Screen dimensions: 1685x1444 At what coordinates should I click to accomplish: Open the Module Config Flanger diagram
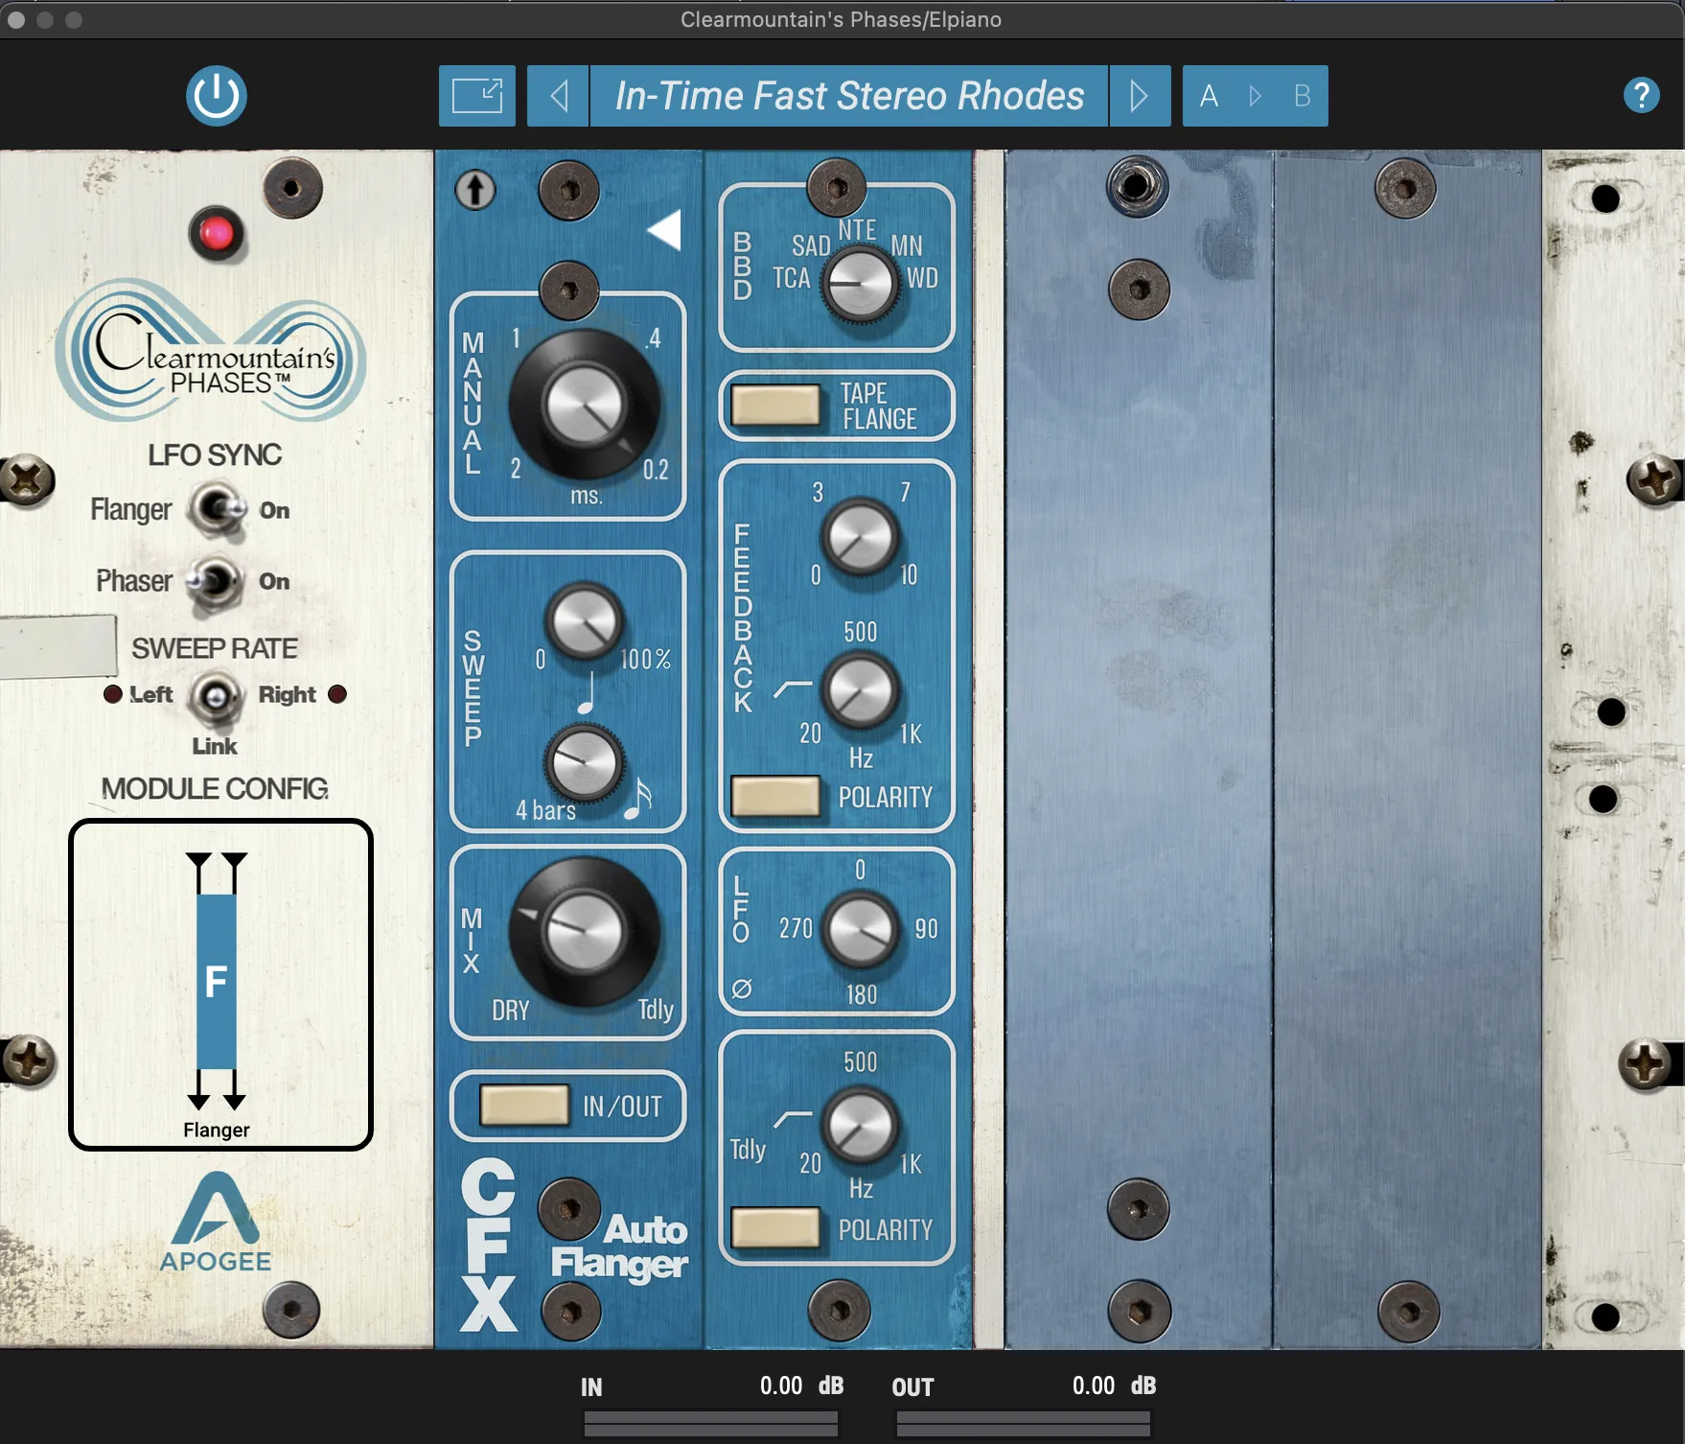coord(220,985)
